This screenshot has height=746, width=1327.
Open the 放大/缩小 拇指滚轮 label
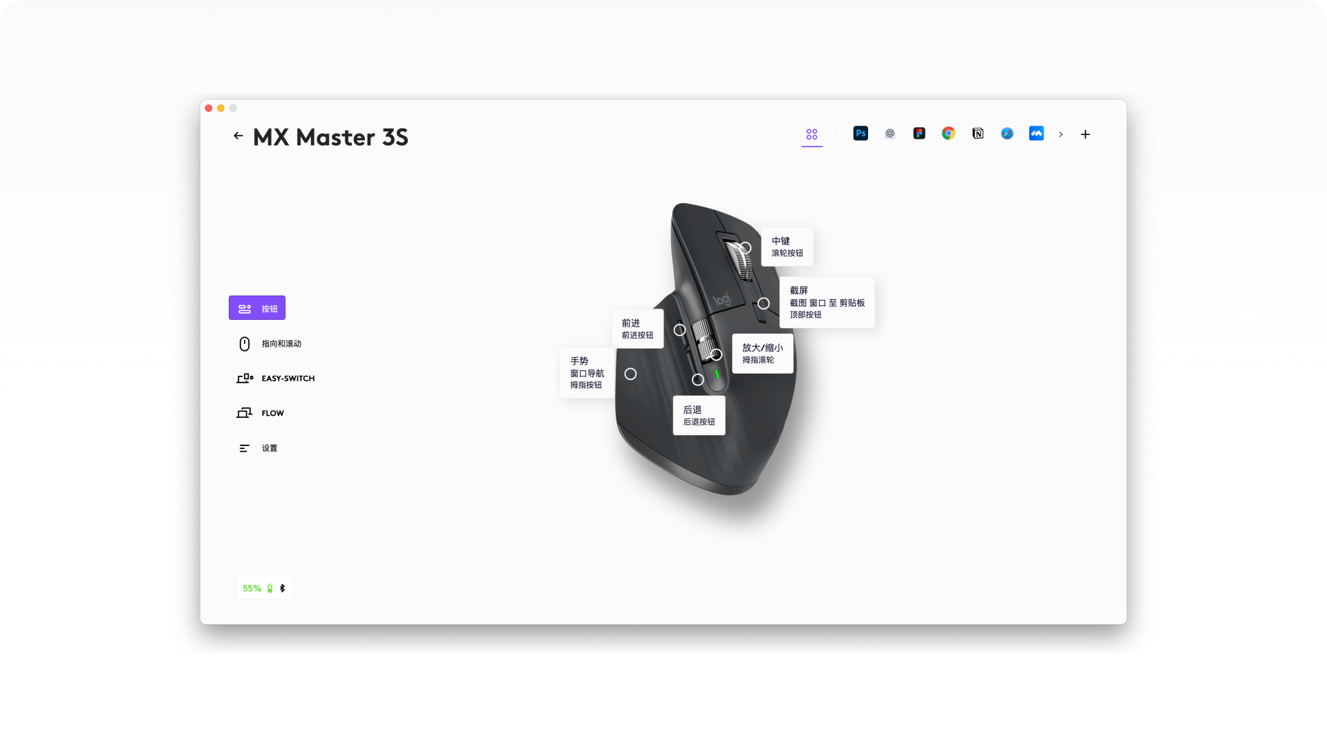tap(762, 354)
